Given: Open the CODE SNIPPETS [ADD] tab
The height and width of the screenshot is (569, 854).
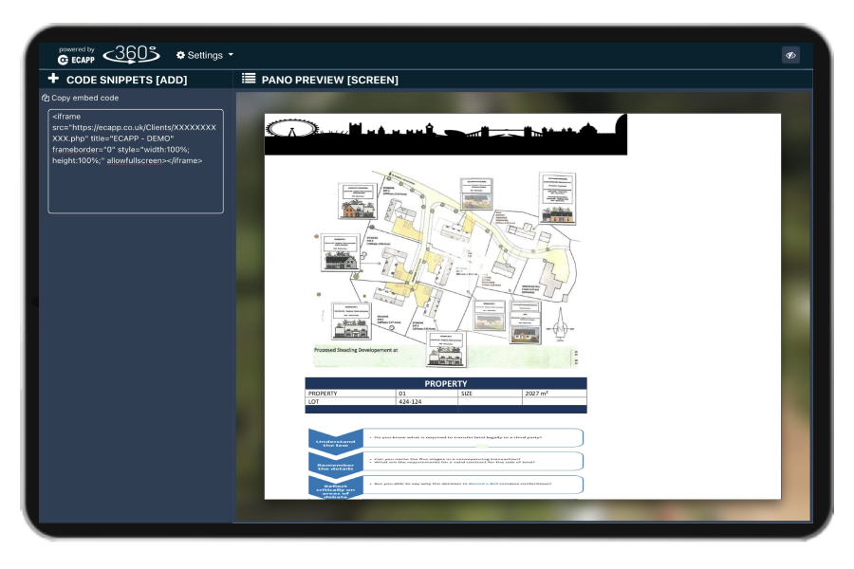Looking at the screenshot, I should [126, 80].
